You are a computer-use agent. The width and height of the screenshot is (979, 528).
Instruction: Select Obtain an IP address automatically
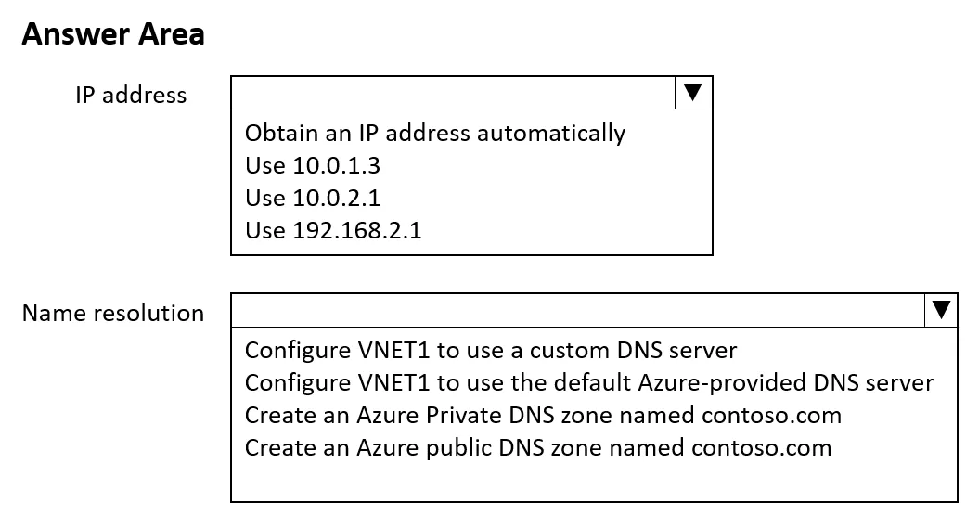(435, 133)
